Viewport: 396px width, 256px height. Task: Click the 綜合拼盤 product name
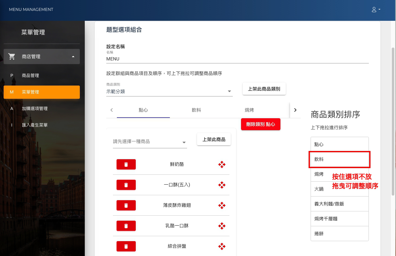[x=177, y=246]
